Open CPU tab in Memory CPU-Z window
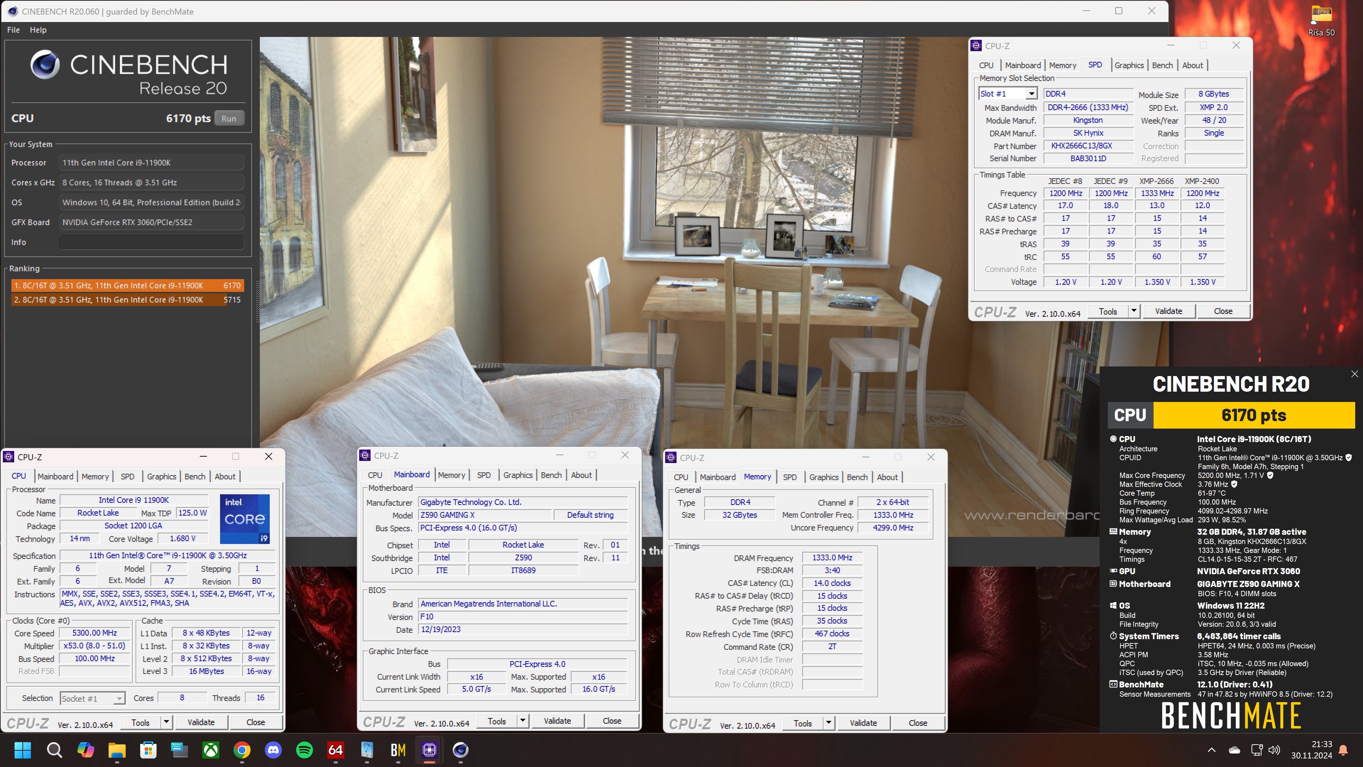1363x767 pixels. 681,477
